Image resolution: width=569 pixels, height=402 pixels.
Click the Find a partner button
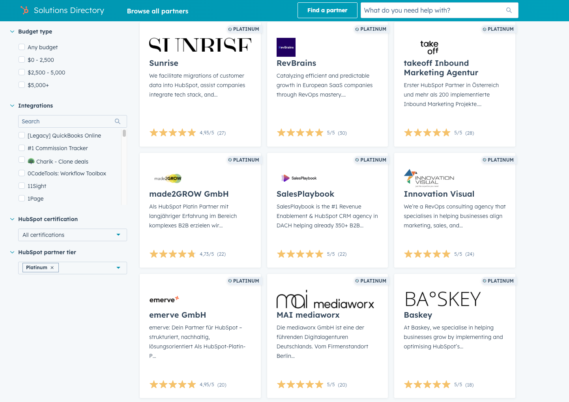tap(328, 10)
